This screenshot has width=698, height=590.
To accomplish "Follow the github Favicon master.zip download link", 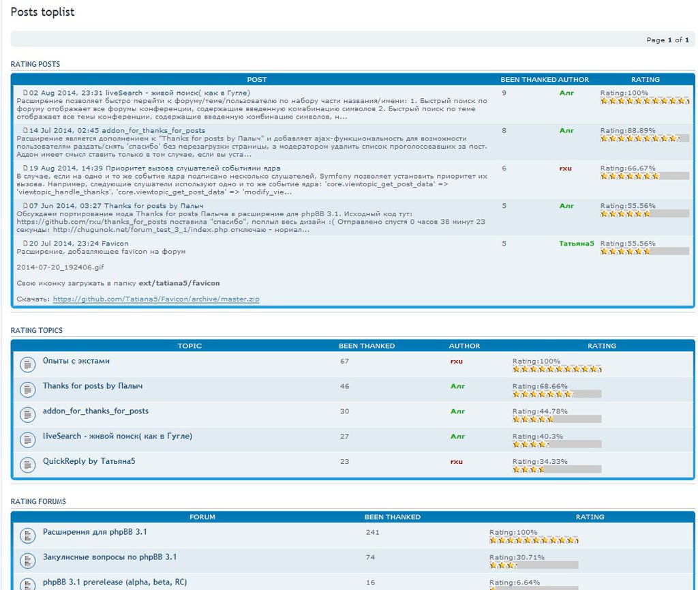I will click(x=156, y=299).
